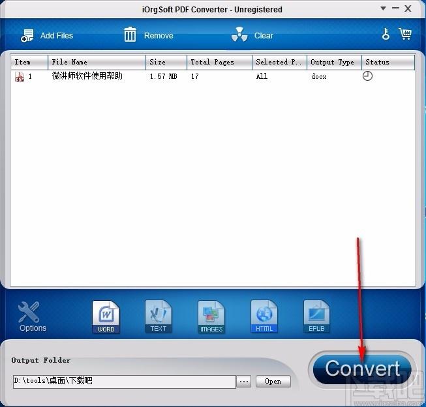Viewport: 426px width, 407px height.
Task: Open the purchase shopping cart icon
Action: tap(405, 34)
